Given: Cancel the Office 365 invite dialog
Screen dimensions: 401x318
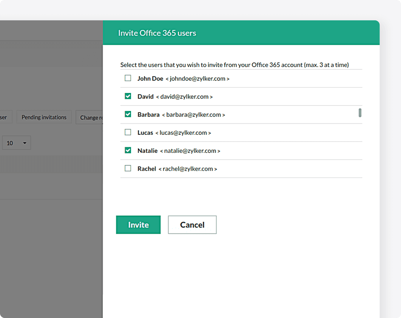Looking at the screenshot, I should [x=192, y=225].
